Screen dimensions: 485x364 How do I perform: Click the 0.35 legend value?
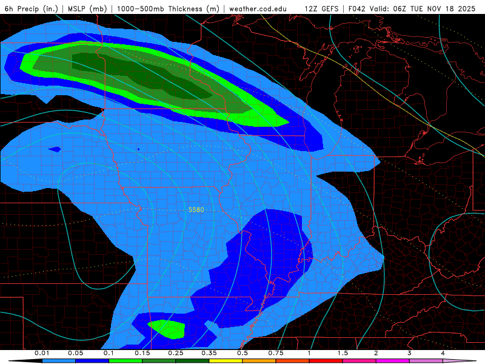point(209,353)
